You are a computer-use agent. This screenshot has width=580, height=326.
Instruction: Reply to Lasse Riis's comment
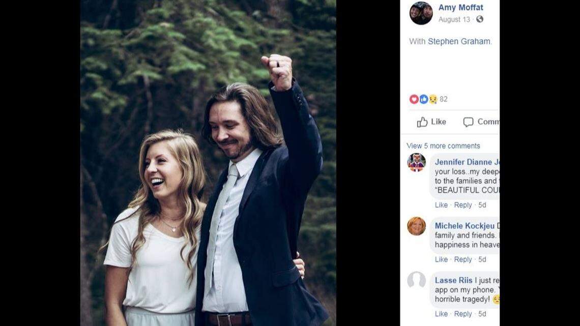(463, 314)
